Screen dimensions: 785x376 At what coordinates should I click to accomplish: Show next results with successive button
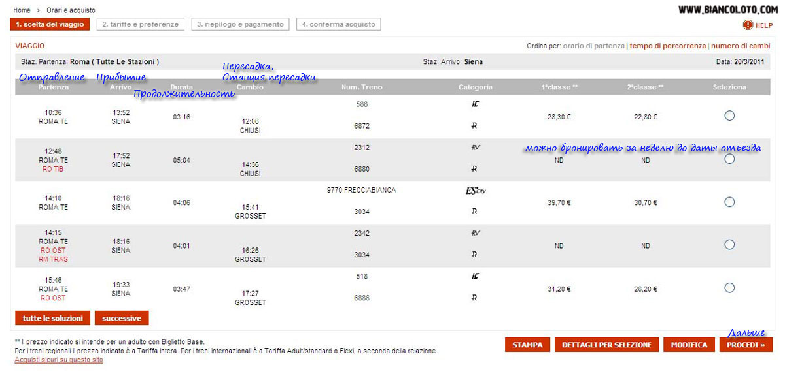(122, 319)
